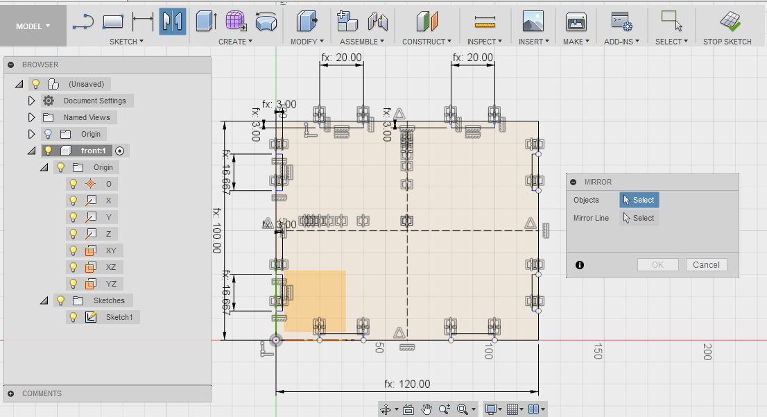The image size is (767, 417).
Task: Open the INSPECT menu
Action: tap(484, 42)
